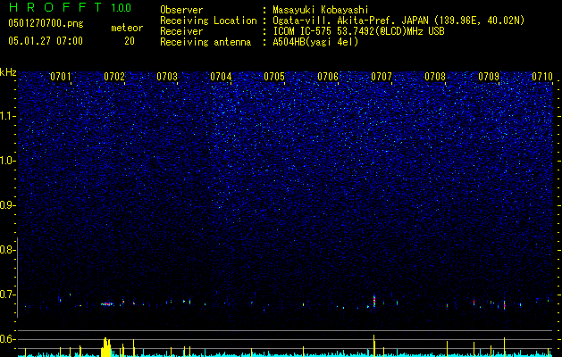Click the 0.7 kHz axis label
This screenshot has width=562, height=357.
pyautogui.click(x=8, y=295)
